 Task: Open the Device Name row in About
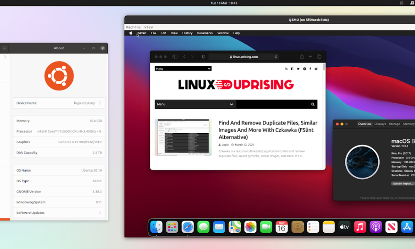pos(59,103)
